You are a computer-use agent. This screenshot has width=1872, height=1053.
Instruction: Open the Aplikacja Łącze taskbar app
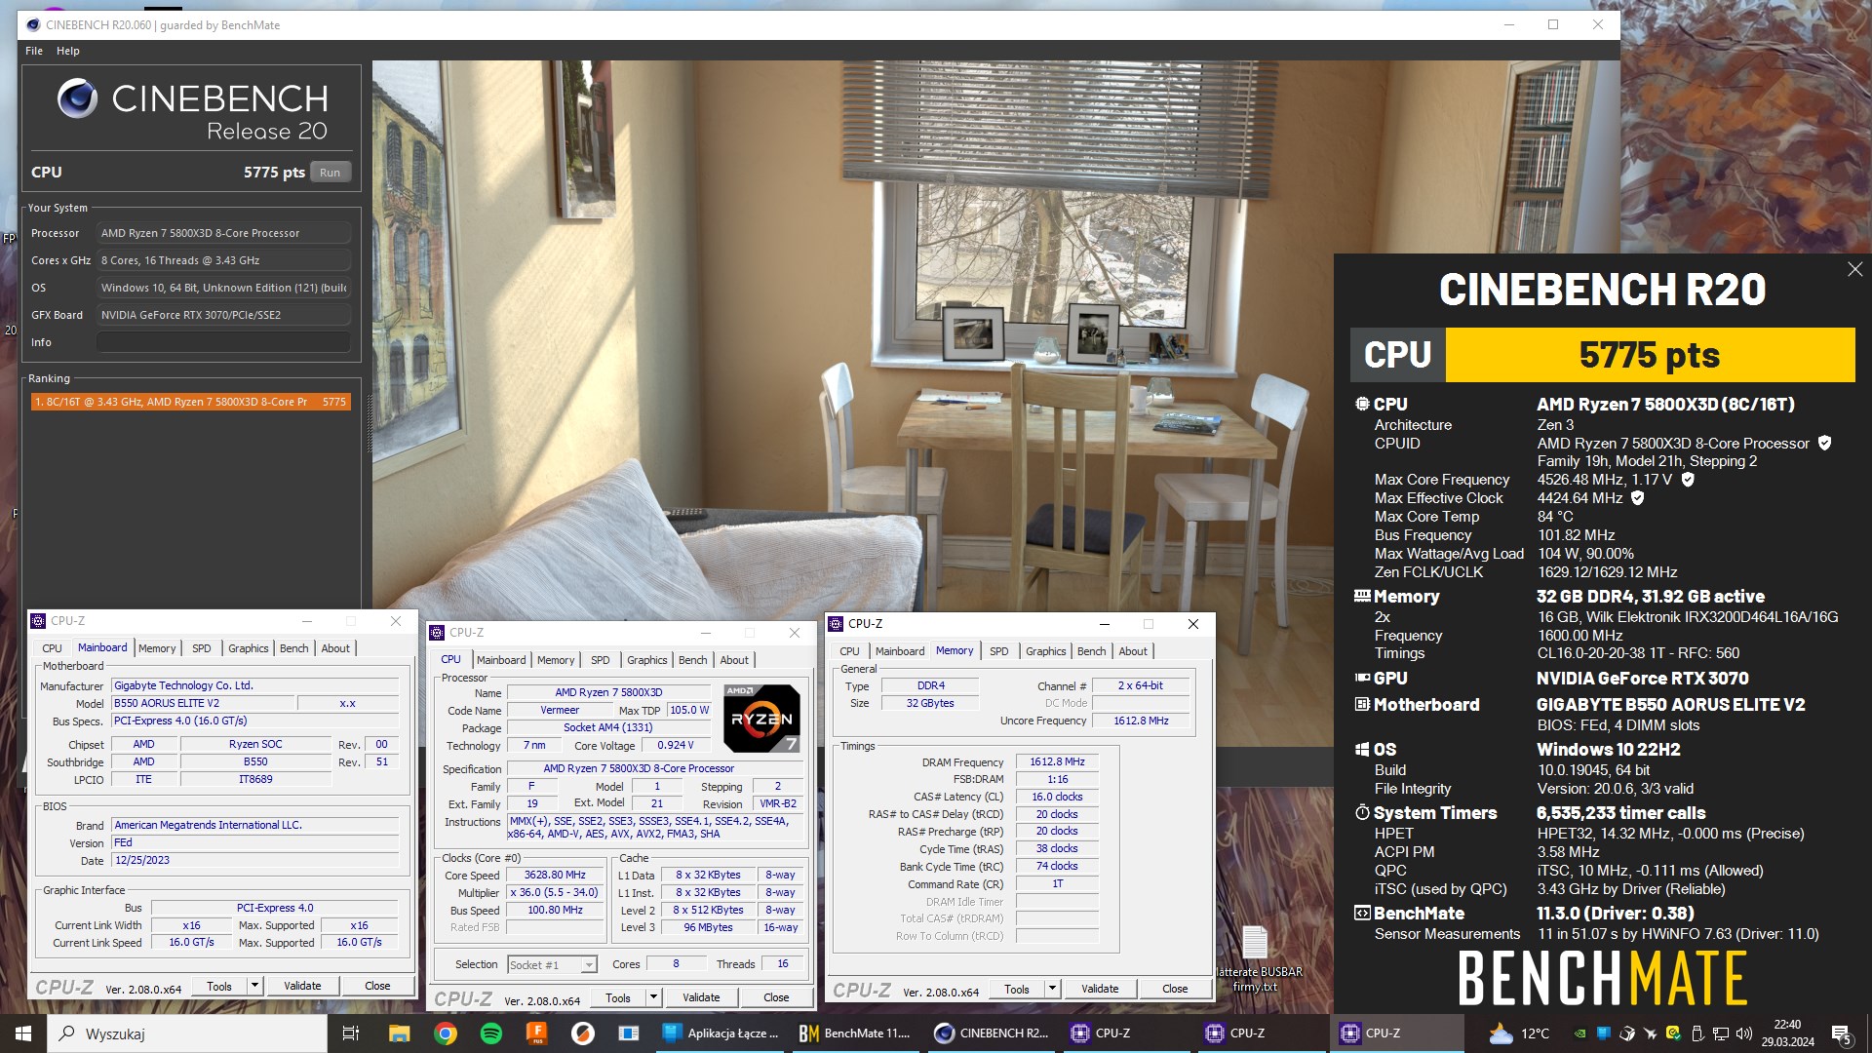pos(721,1033)
